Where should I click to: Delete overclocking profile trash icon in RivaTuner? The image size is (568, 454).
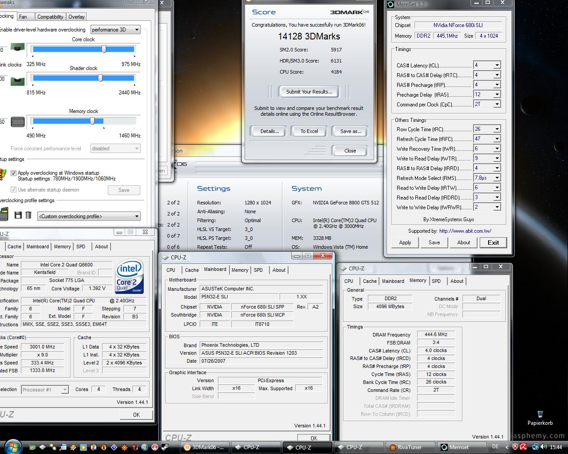point(28,215)
